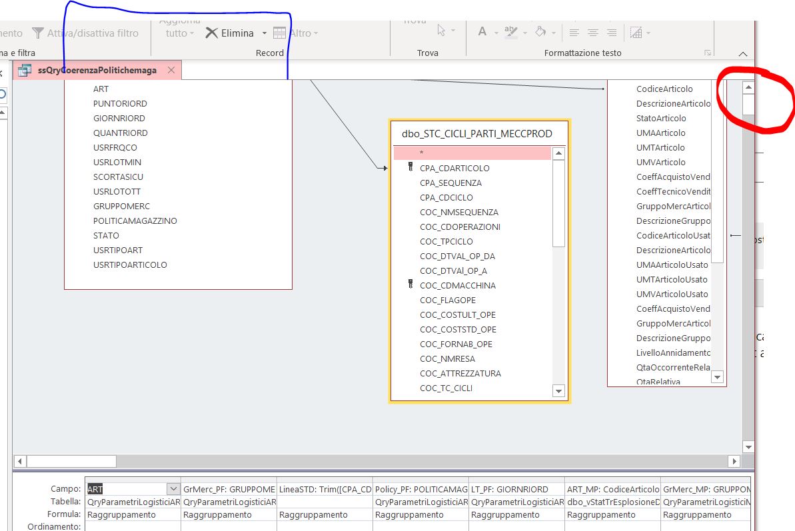Open the font color dropdown arrow
The height and width of the screenshot is (531, 795).
496,33
